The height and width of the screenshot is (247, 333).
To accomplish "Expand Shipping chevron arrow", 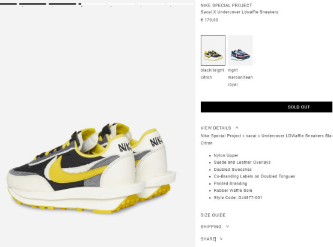I will pyautogui.click(x=227, y=227).
